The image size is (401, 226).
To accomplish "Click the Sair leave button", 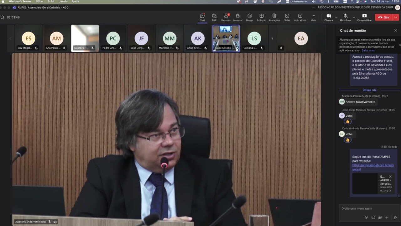I will [384, 17].
